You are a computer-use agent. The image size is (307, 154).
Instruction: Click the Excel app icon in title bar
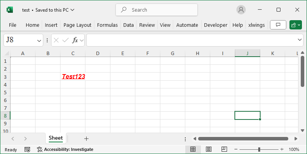10,10
